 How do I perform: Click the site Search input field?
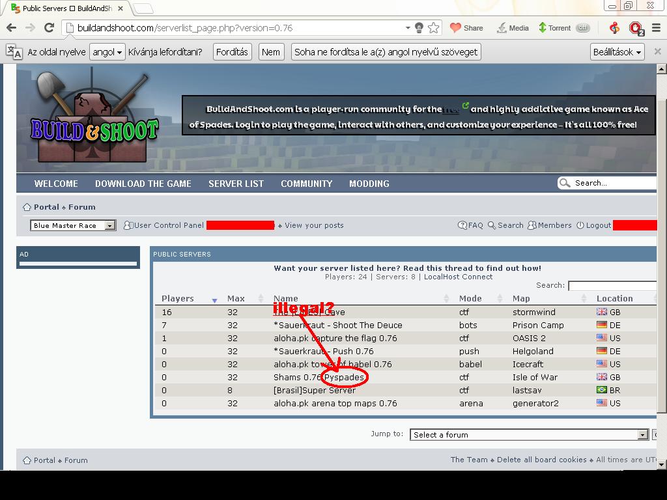(612, 183)
